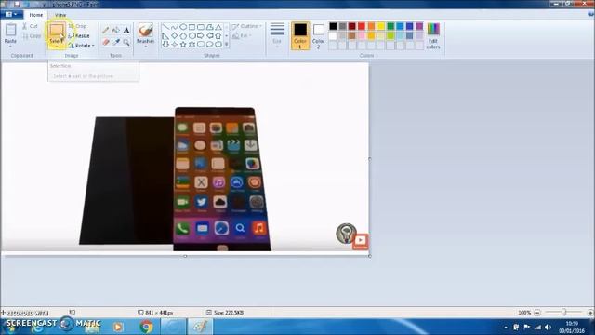Select the Line shape

pyautogui.click(x=165, y=27)
